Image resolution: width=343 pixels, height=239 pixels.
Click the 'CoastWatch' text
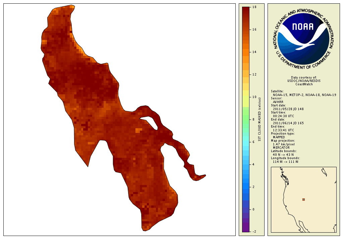click(x=304, y=84)
